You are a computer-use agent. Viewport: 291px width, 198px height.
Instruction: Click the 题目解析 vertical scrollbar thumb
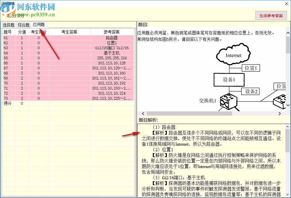click(x=287, y=140)
